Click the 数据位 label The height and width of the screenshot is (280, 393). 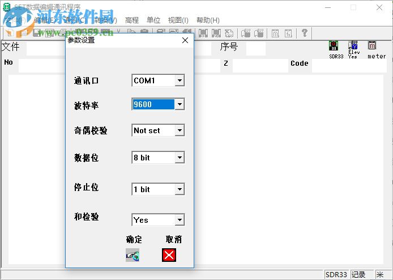pos(86,158)
